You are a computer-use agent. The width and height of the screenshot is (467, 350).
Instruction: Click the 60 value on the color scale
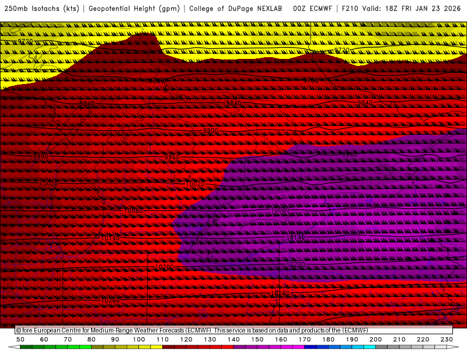(44, 339)
